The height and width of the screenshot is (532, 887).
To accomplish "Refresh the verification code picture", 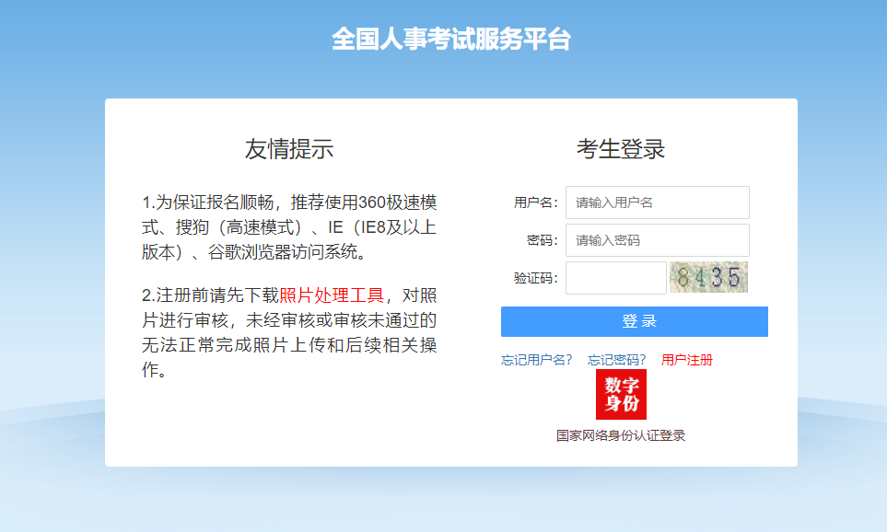I will [708, 277].
